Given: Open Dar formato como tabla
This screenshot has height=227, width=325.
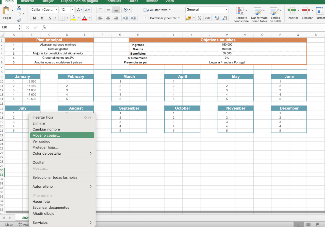Looking at the screenshot, I should tap(259, 15).
